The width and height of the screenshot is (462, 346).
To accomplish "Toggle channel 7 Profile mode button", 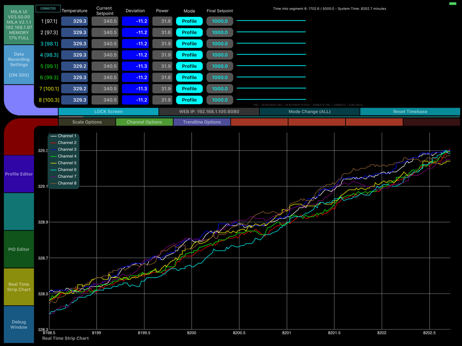I will click(189, 89).
